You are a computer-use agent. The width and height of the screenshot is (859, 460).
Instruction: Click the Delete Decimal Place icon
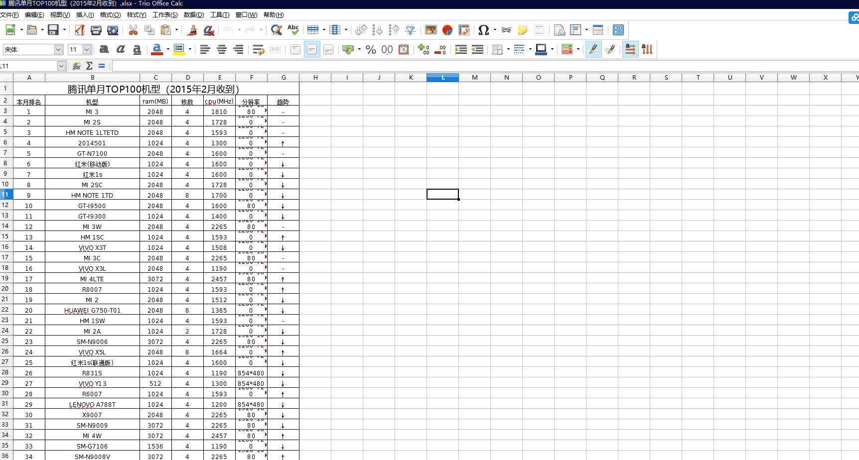pyautogui.click(x=440, y=49)
